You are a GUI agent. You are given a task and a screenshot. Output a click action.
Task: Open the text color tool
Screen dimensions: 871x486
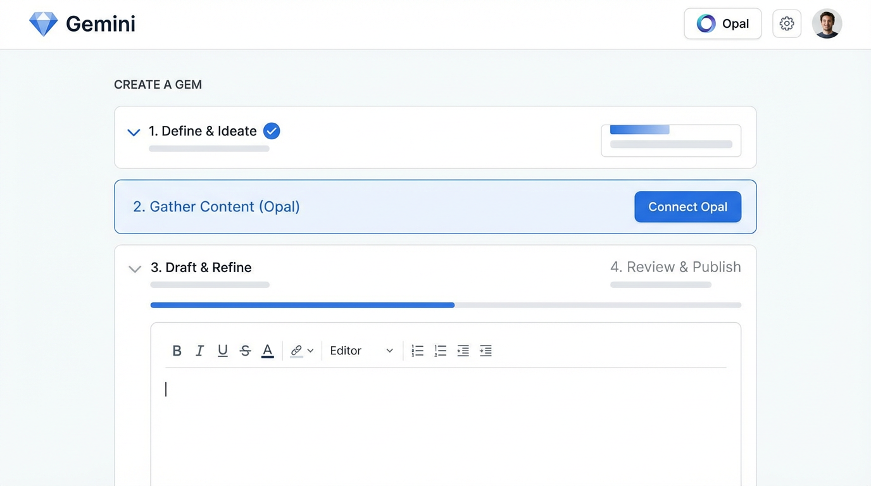[x=267, y=351]
